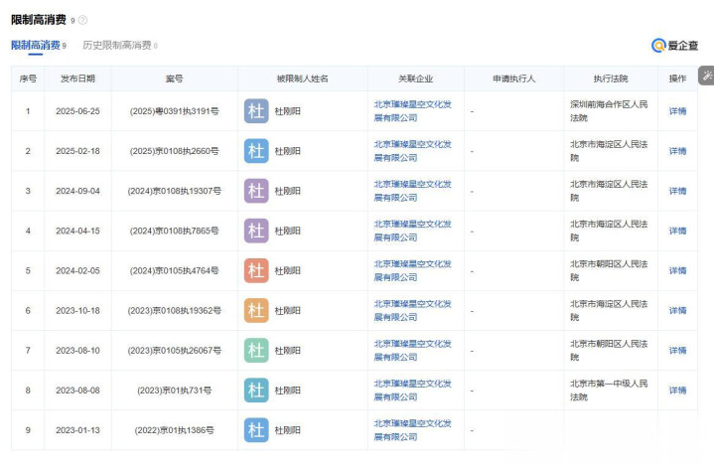Open the 北京璀璨星空文化发展有限公司 link in row 1
The width and height of the screenshot is (714, 470).
412,110
